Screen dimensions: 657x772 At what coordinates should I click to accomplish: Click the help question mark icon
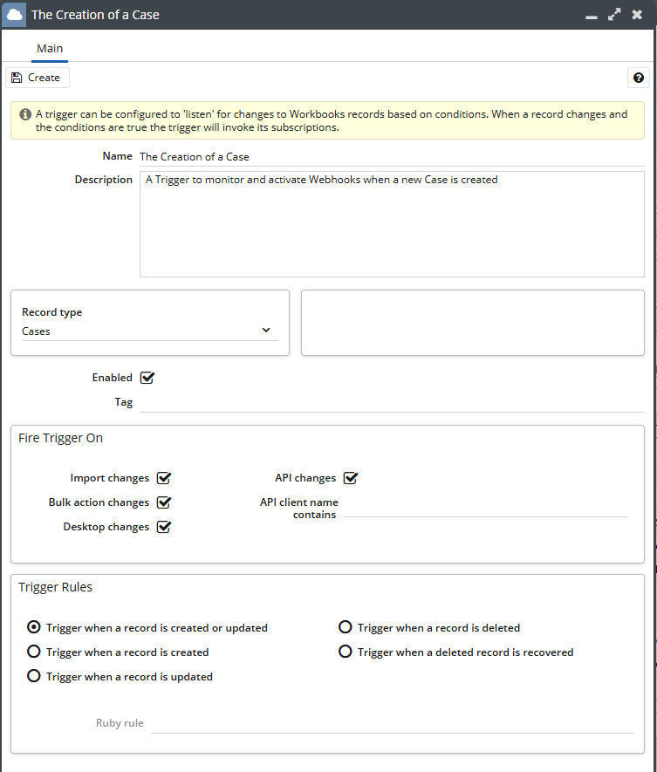click(x=639, y=78)
